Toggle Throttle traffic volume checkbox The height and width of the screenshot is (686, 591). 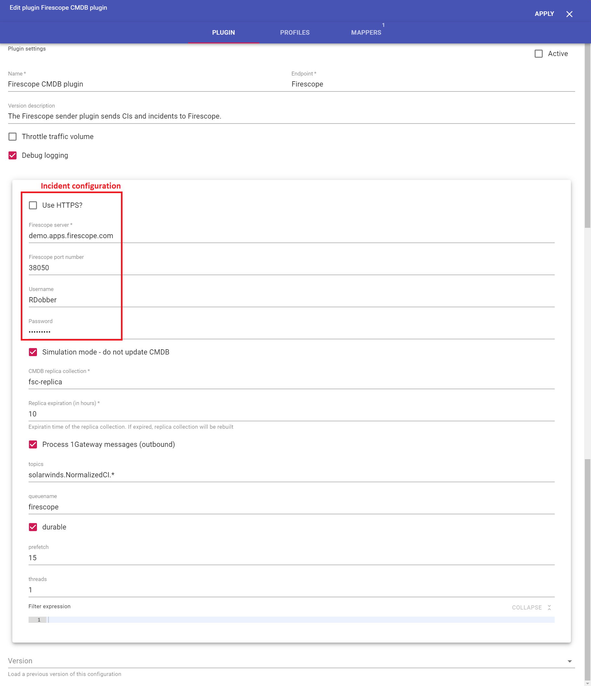point(13,137)
